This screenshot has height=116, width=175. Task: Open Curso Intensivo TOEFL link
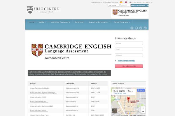point(39,111)
